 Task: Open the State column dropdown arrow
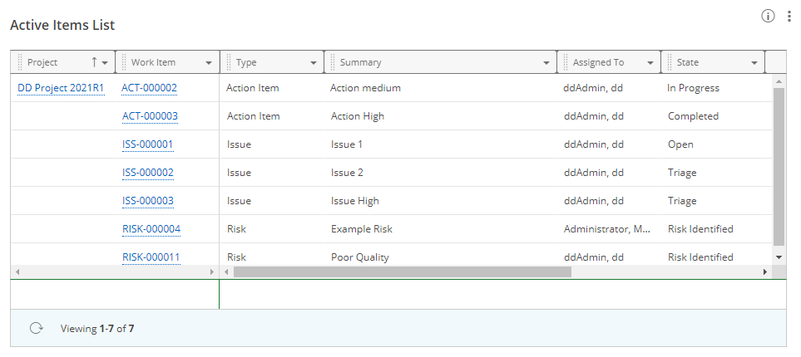point(754,63)
